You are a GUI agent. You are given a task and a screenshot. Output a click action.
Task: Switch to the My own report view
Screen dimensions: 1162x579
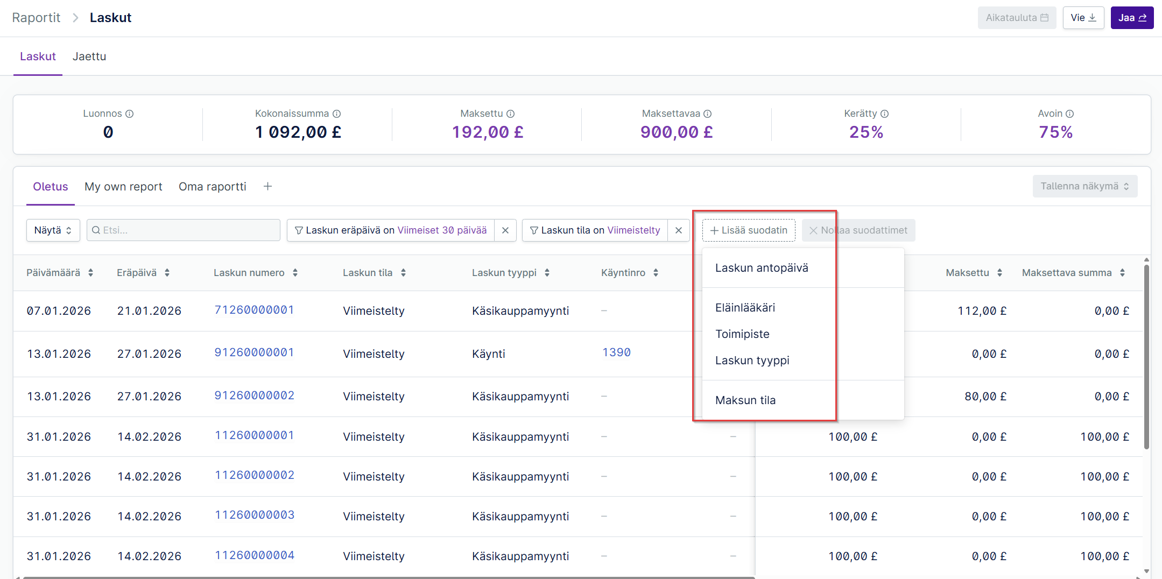click(123, 187)
